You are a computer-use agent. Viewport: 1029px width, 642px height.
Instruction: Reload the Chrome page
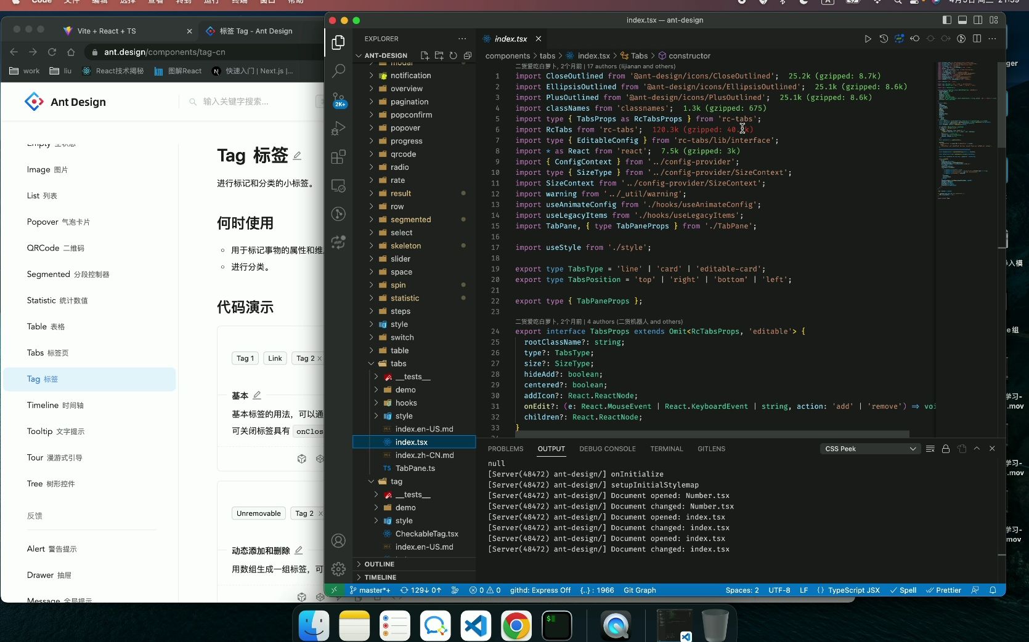[52, 52]
